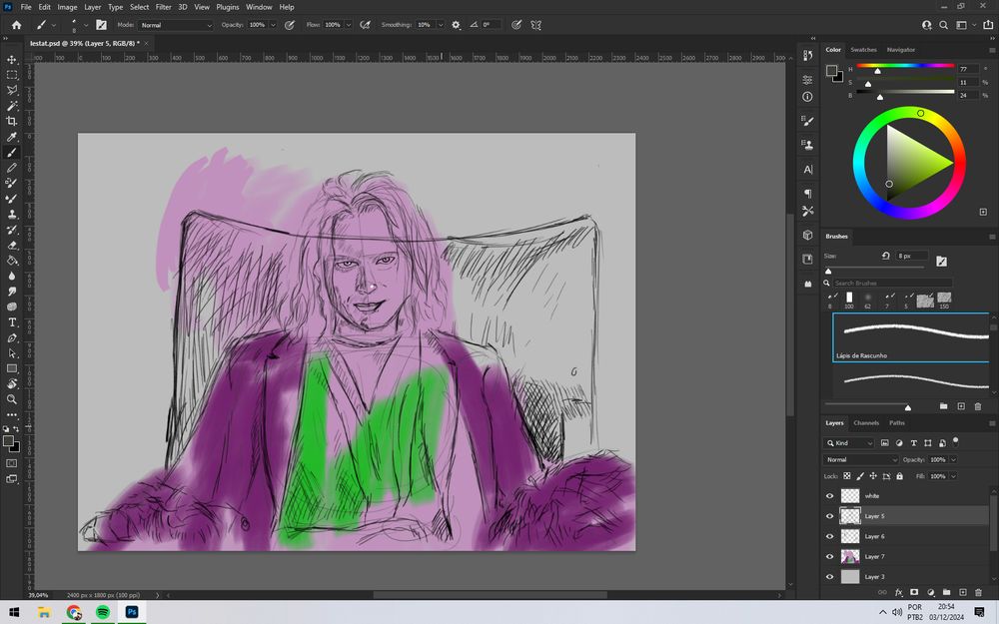Select the Polygonal Lasso tool

(x=11, y=91)
